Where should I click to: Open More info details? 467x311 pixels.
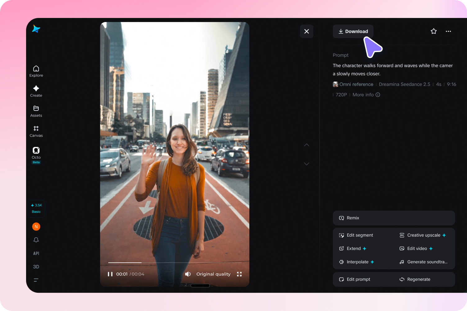point(366,95)
